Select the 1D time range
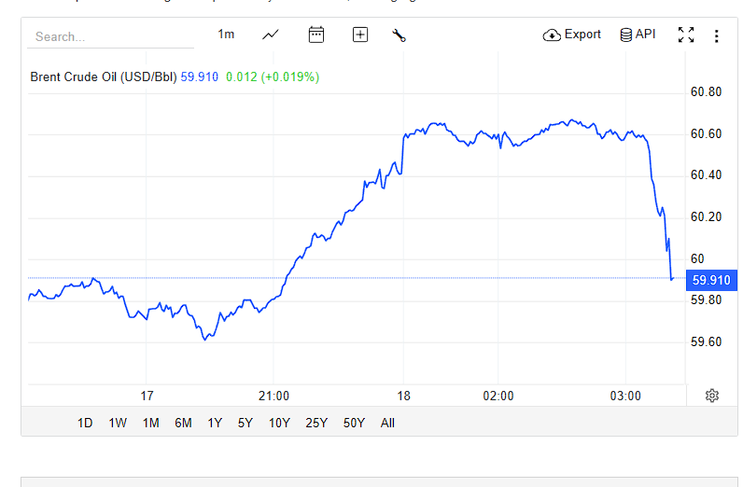 [x=85, y=423]
